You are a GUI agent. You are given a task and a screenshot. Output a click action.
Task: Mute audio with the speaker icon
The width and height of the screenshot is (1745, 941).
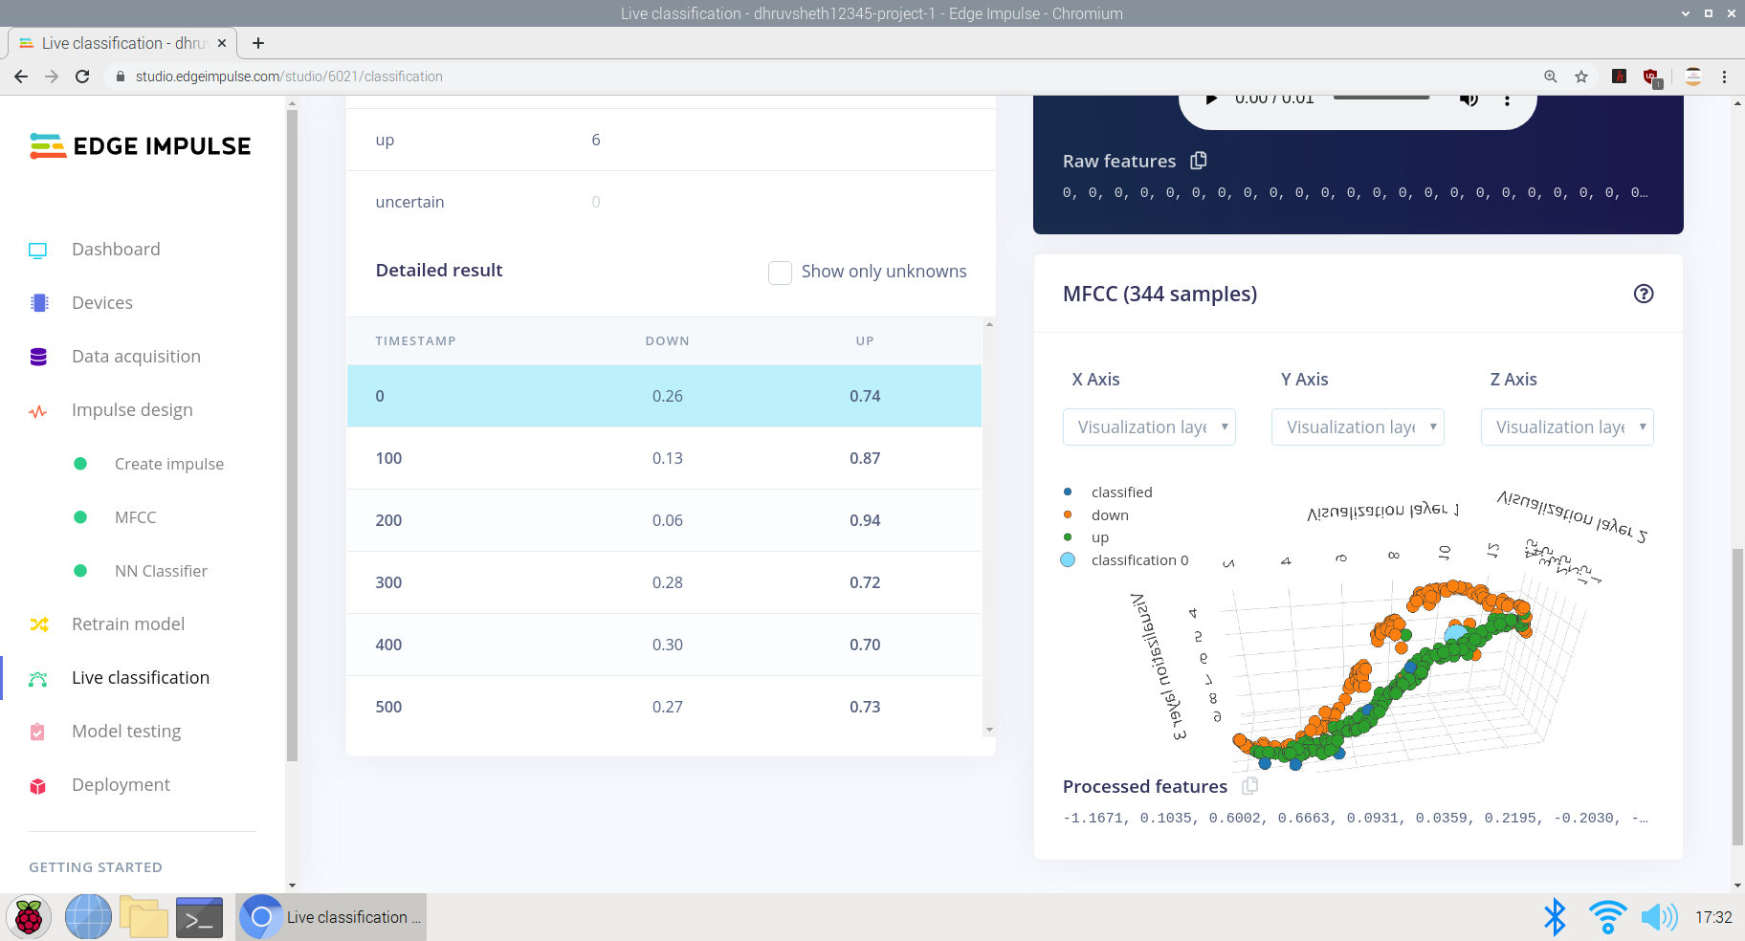tap(1468, 99)
